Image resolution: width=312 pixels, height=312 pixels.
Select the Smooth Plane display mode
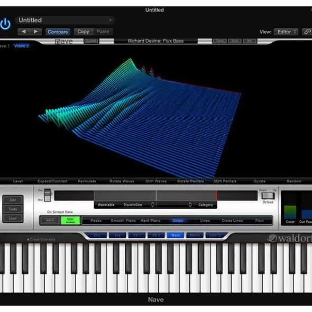coord(123,221)
